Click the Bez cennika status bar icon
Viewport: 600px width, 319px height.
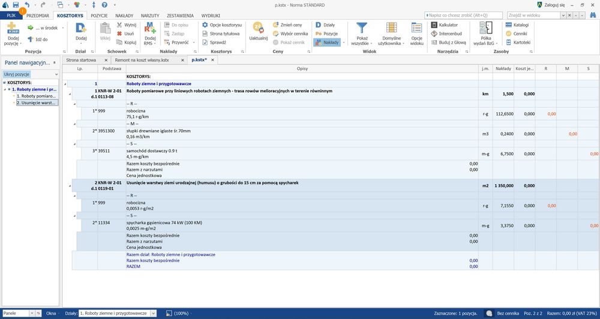(488, 313)
